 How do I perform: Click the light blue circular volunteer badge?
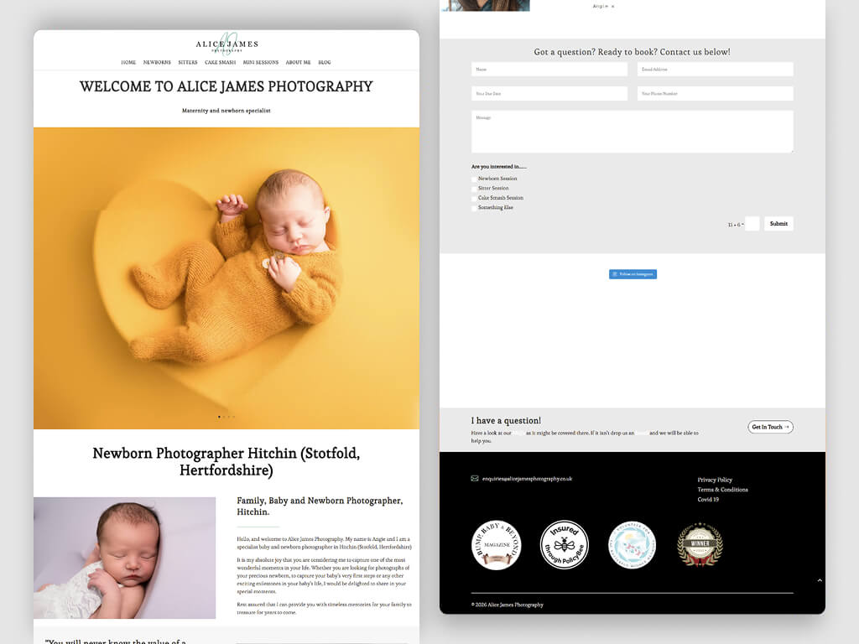pos(632,545)
